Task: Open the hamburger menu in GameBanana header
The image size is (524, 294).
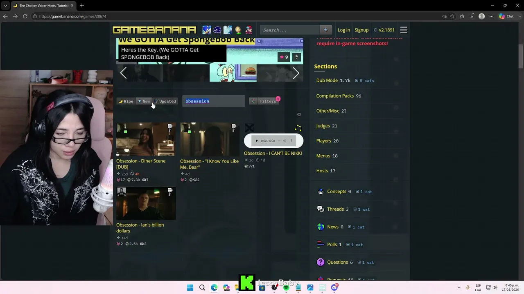Action: tap(404, 30)
